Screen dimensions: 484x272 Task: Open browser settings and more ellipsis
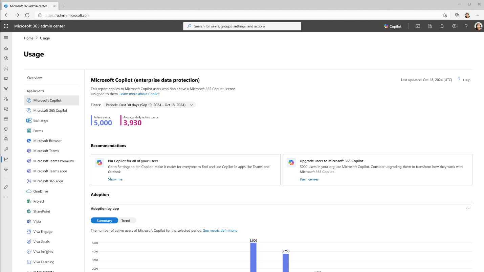(477, 15)
